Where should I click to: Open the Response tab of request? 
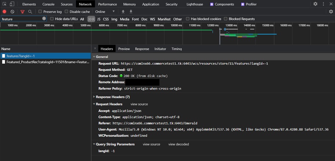142,49
